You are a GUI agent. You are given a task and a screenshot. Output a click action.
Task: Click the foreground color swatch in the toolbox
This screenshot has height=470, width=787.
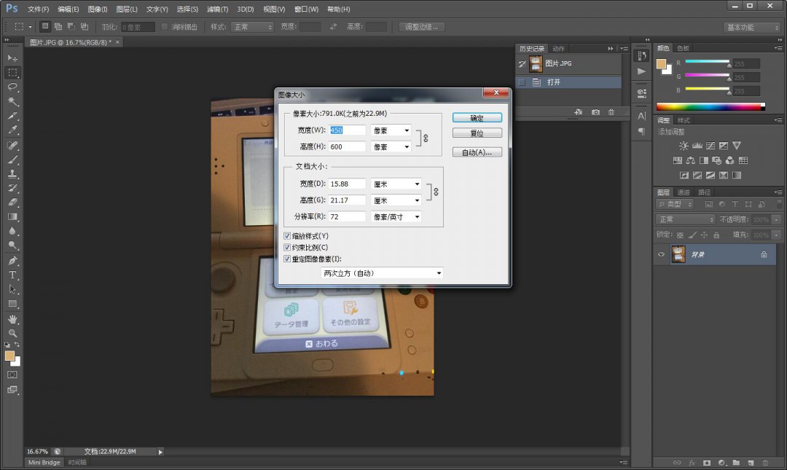coord(9,356)
